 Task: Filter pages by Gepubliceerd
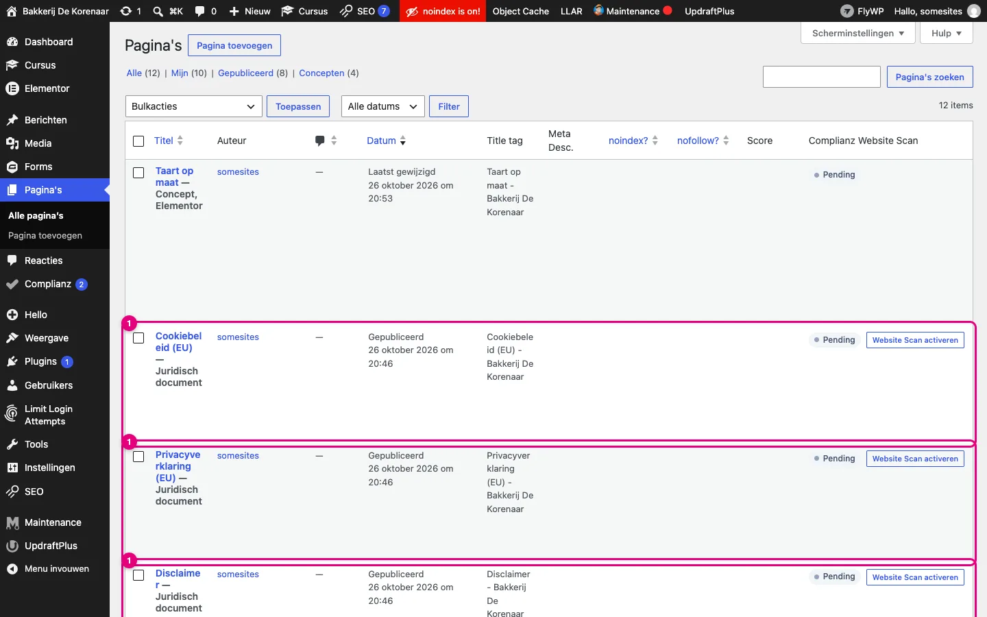pyautogui.click(x=245, y=73)
